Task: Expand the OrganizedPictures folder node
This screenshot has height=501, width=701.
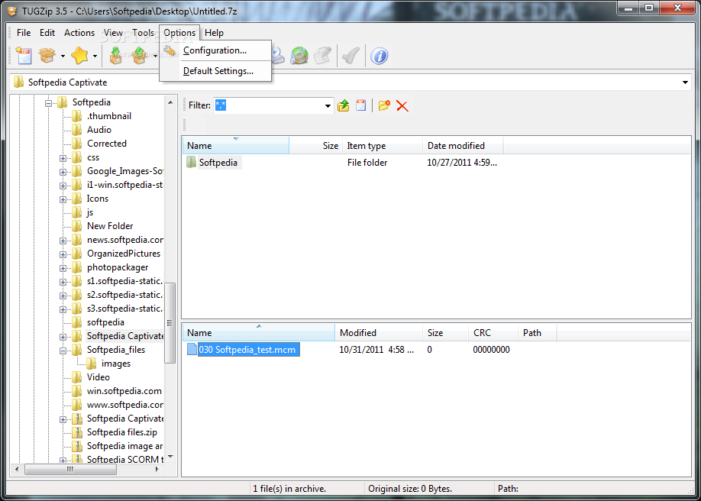Action: coord(63,254)
